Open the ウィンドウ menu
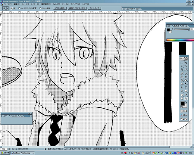194x155 pixels. point(75,4)
